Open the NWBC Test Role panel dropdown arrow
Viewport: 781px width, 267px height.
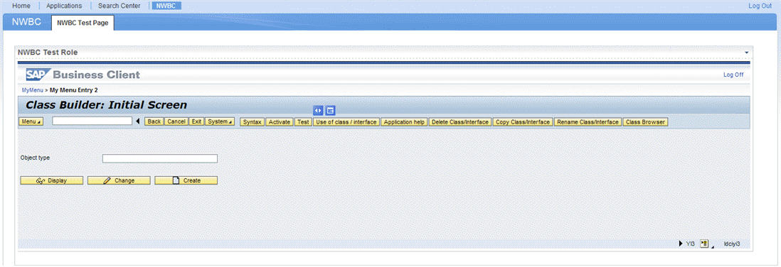tap(746, 53)
